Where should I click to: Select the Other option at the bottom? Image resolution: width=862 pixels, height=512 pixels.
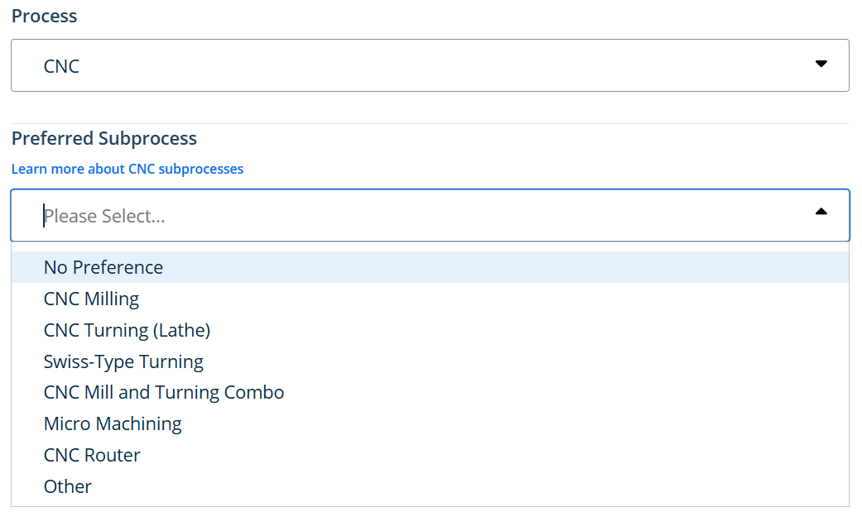pyautogui.click(x=67, y=486)
